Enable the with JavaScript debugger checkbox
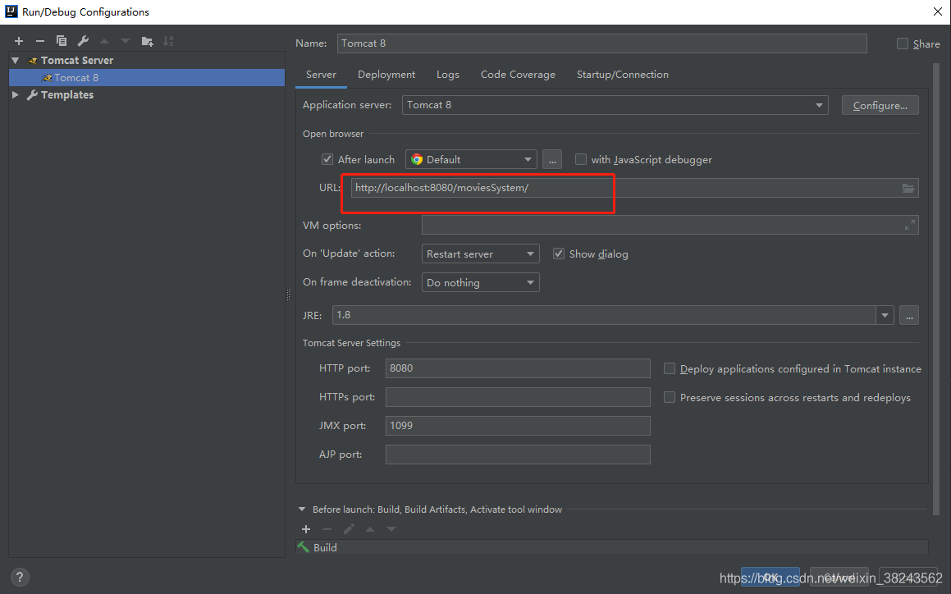 [x=581, y=160]
